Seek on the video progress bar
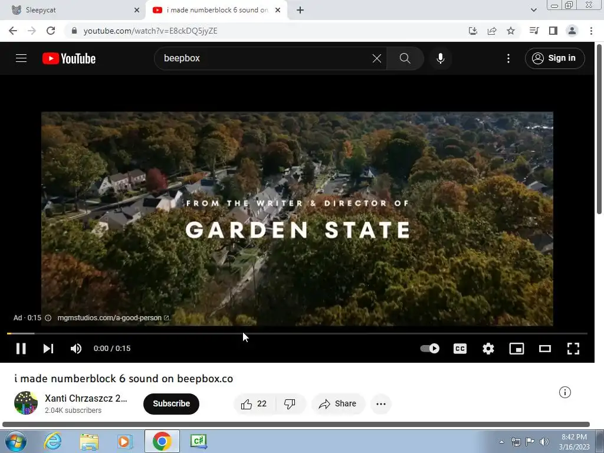This screenshot has width=604, height=453. [x=297, y=333]
